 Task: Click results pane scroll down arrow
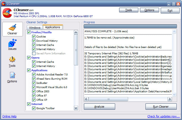174,94
